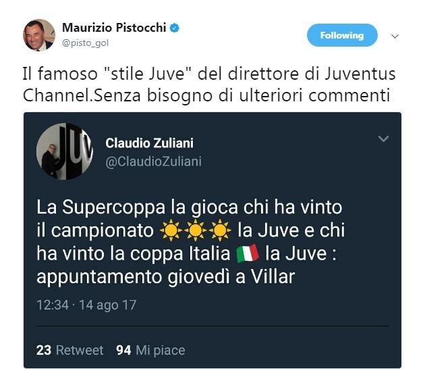Open Maurizio Pistocchi's display name link
This screenshot has width=425, height=369.
tap(114, 28)
